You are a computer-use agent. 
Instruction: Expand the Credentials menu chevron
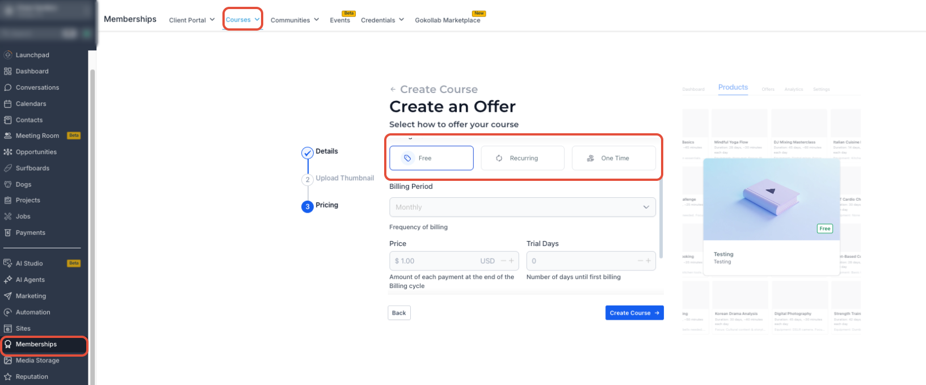point(401,19)
